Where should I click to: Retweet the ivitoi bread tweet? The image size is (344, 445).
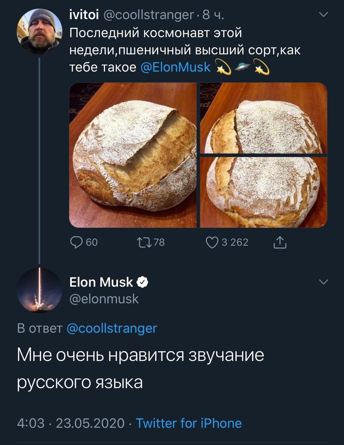pyautogui.click(x=144, y=242)
